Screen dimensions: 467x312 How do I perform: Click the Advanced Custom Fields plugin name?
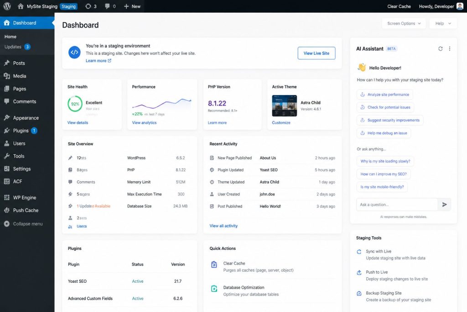click(x=90, y=299)
